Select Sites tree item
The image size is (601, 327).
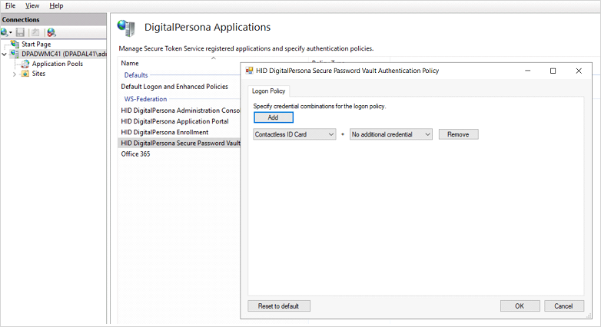point(38,74)
